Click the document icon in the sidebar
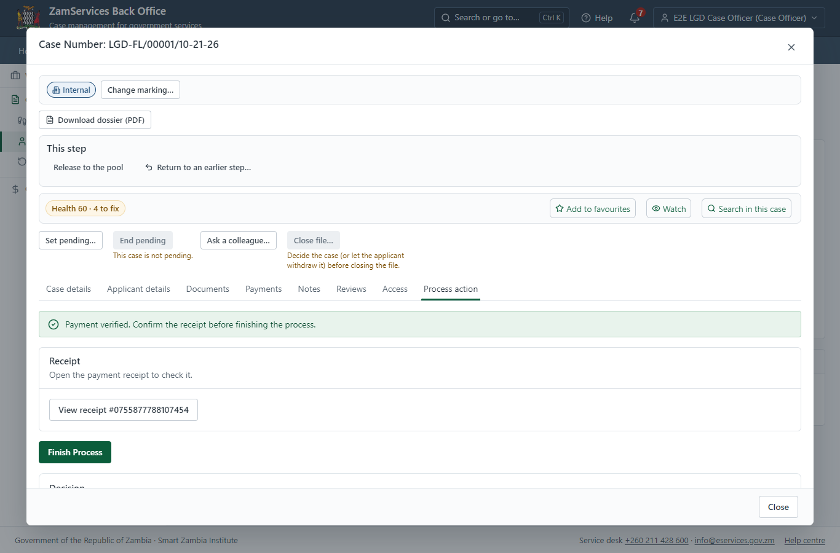 15,100
